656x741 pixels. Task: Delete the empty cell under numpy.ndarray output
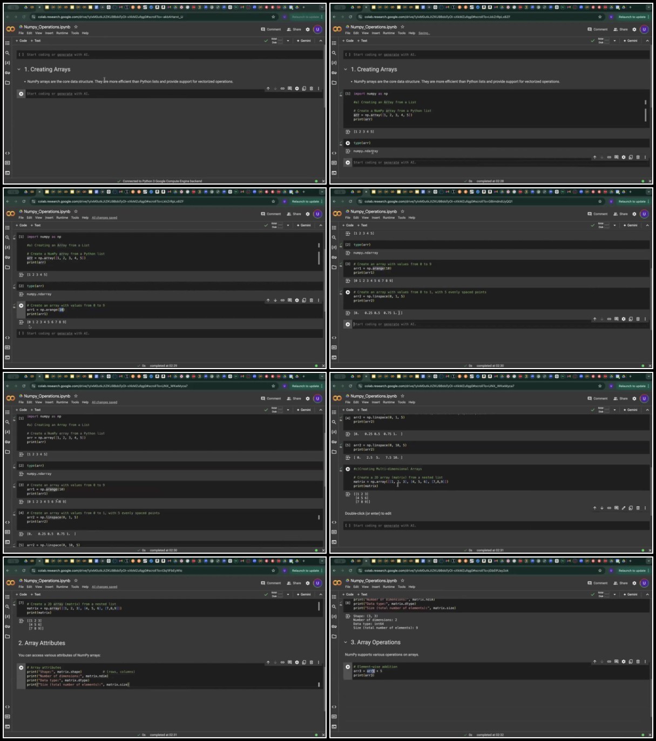[638, 157]
